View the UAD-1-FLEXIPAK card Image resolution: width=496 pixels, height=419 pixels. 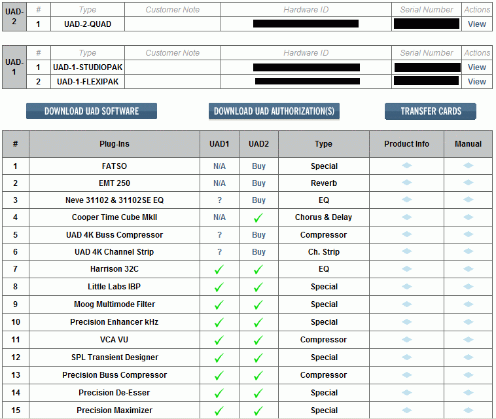tap(477, 82)
